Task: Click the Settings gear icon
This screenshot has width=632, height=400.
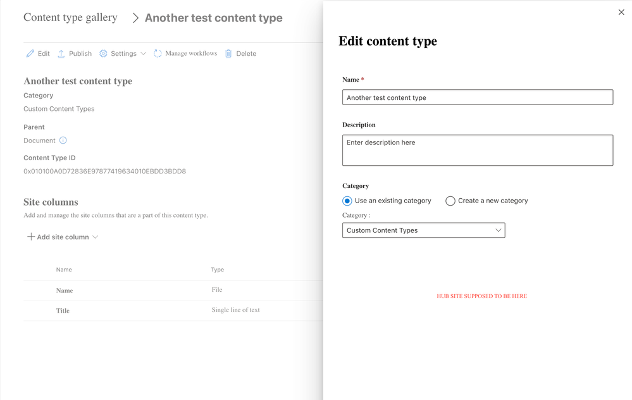Action: 103,54
